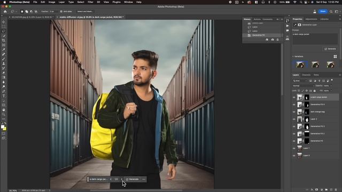Select the Hand tool

click(x=4, y=110)
